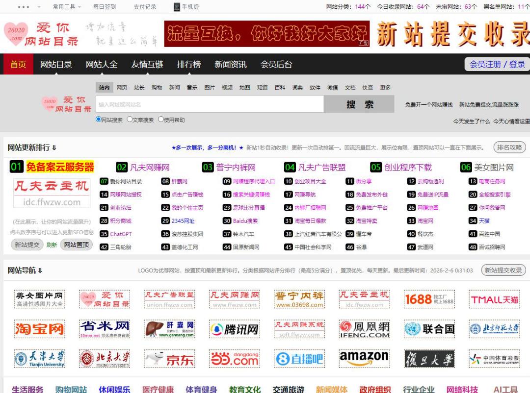Open the TMALL天猫 logo tile

click(x=495, y=299)
